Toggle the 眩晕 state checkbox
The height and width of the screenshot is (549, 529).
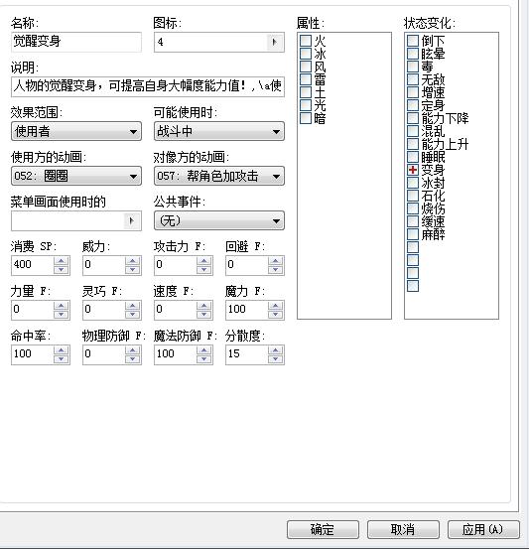point(413,54)
